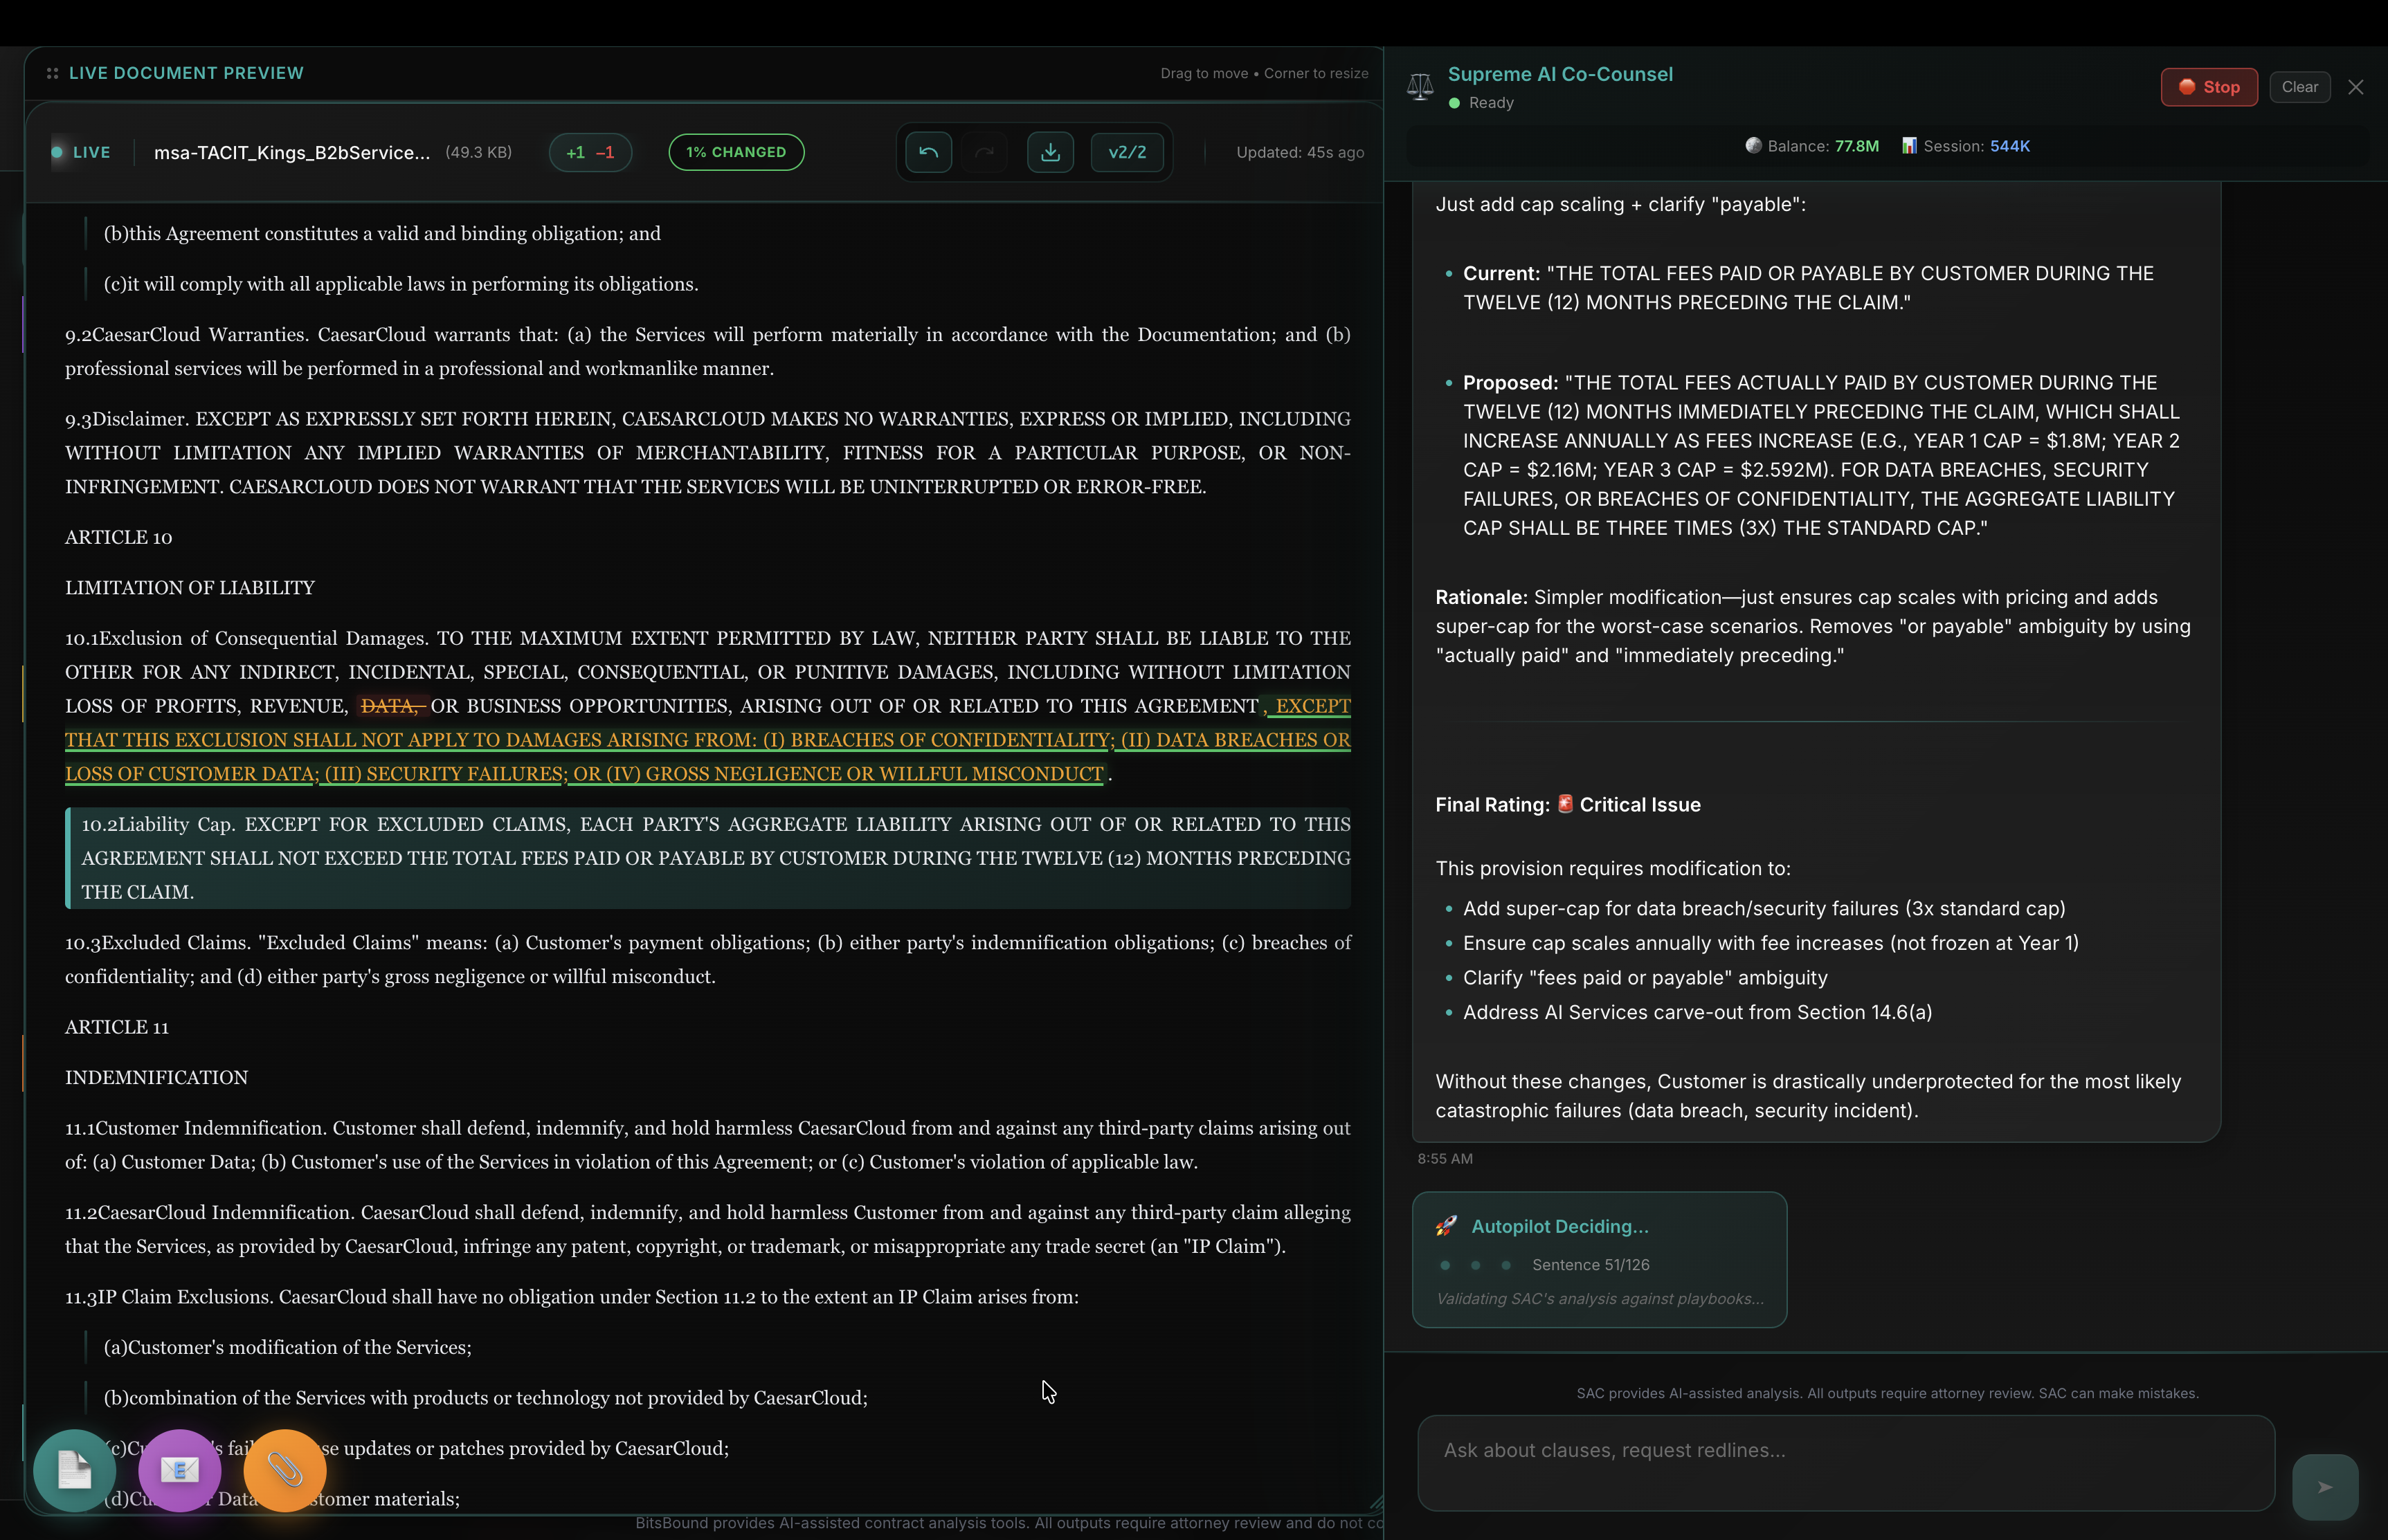Click the send arrow button
The width and height of the screenshot is (2388, 1540).
[x=2325, y=1487]
